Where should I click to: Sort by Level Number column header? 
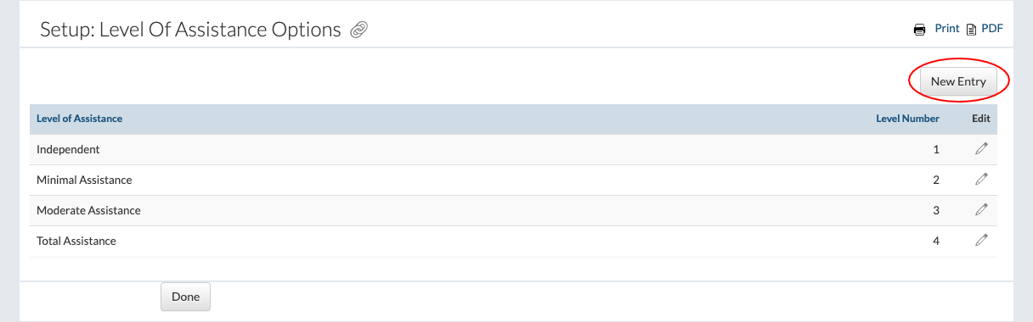click(x=907, y=119)
